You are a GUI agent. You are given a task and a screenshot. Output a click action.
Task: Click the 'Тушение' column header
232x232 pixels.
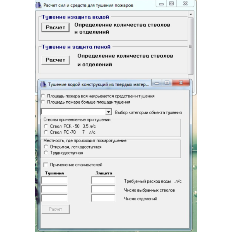click(x=55, y=173)
